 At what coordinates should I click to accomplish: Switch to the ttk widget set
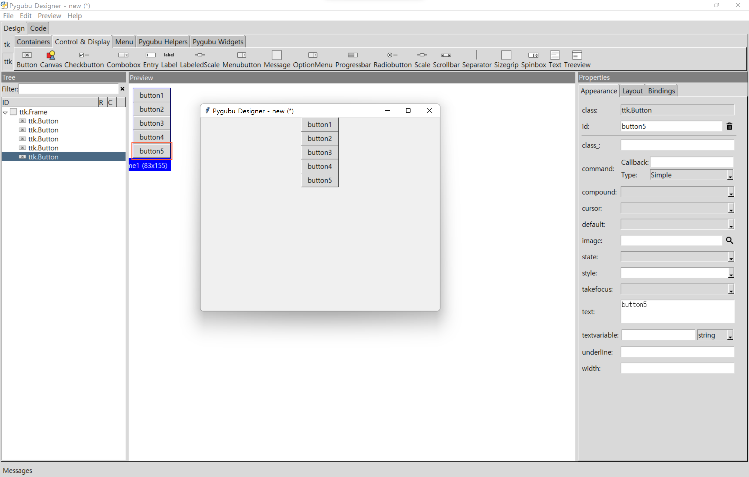tap(8, 61)
